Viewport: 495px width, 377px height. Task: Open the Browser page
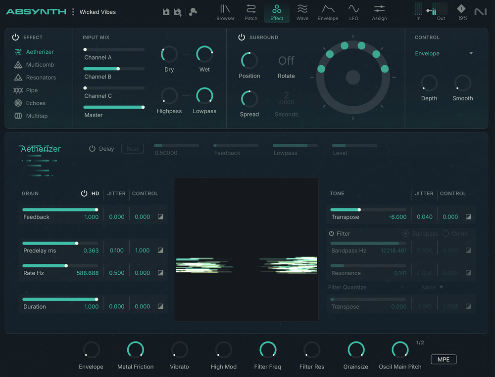click(x=225, y=13)
